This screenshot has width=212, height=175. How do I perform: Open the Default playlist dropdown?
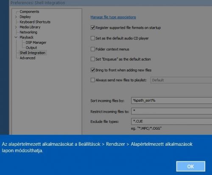(x=181, y=80)
